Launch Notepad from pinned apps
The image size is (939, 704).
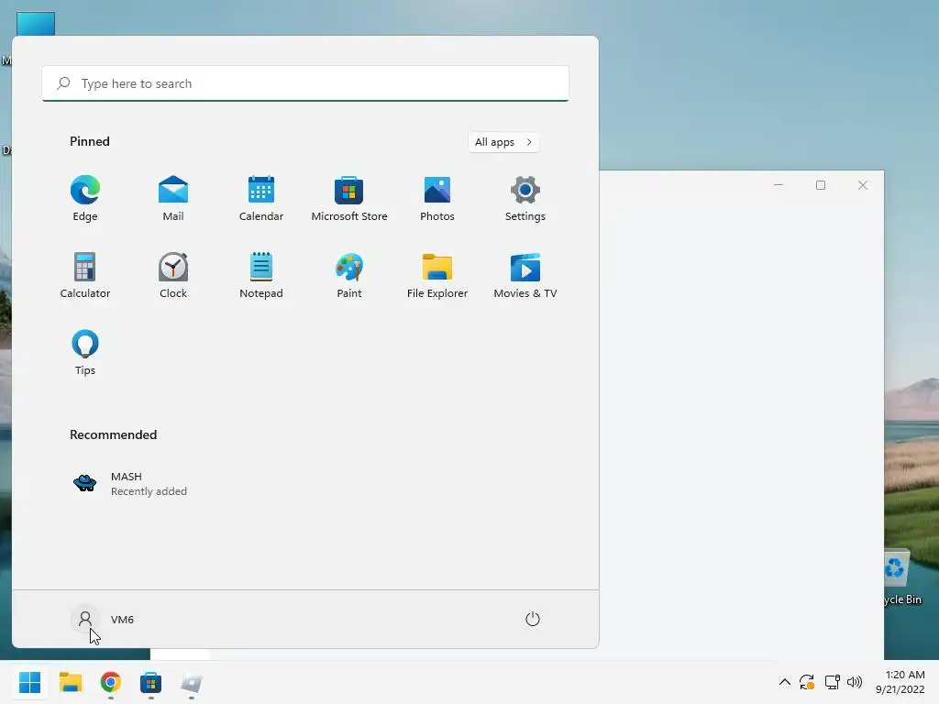point(261,276)
